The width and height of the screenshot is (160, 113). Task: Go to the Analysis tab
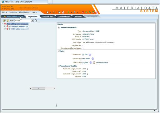(x=78, y=17)
